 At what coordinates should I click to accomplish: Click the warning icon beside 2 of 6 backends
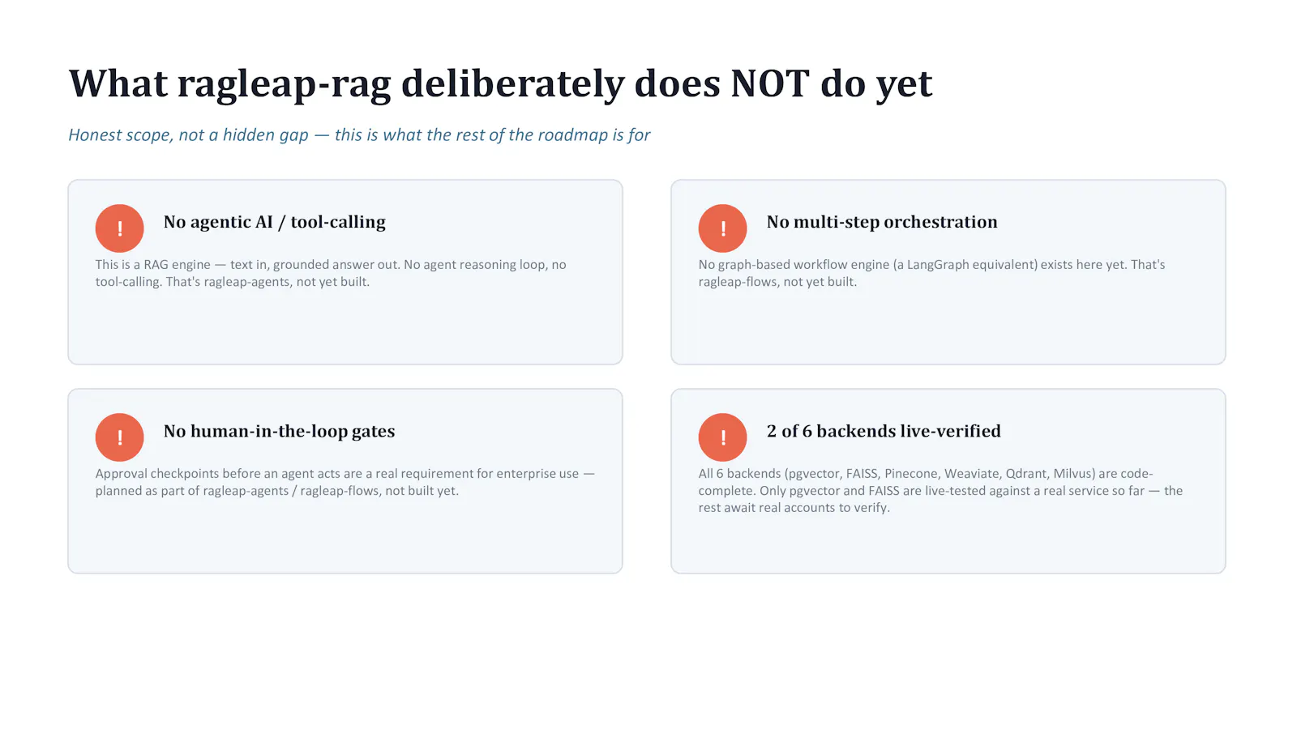coord(722,437)
